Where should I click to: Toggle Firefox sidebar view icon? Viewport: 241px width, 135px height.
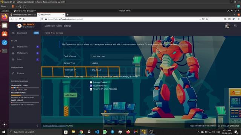click(229, 19)
